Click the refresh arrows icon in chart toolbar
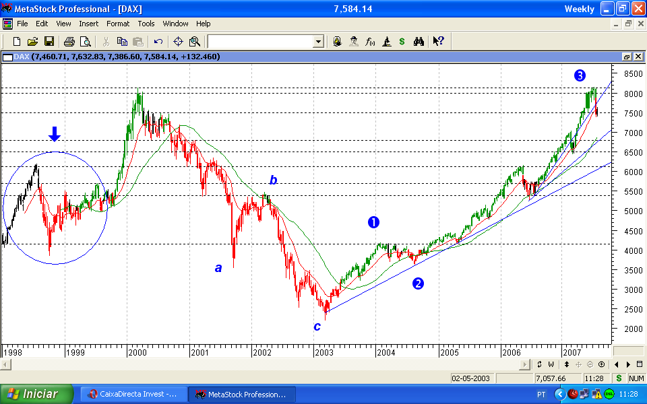The height and width of the screenshot is (404, 647). pos(539,364)
